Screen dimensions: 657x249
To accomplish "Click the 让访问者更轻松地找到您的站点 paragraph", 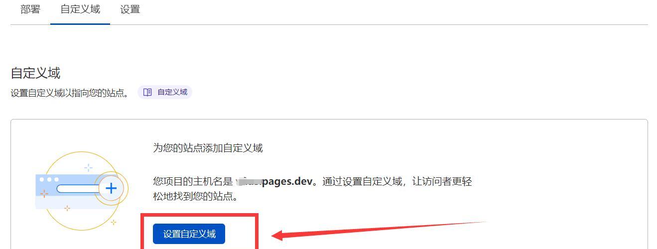I will [x=312, y=188].
